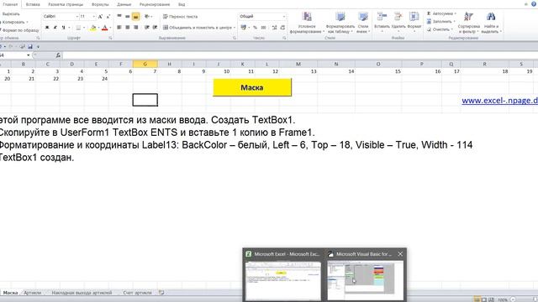Click the cell borders icon
The image size is (538, 302).
click(78, 28)
